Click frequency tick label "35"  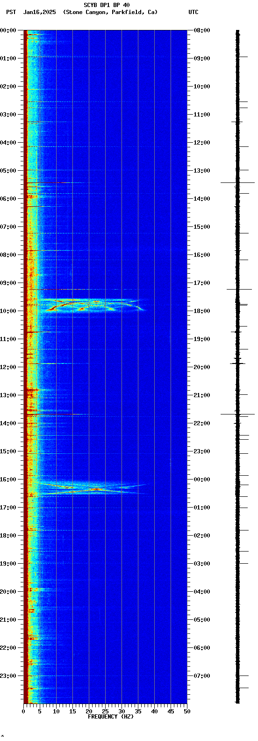[138, 712]
